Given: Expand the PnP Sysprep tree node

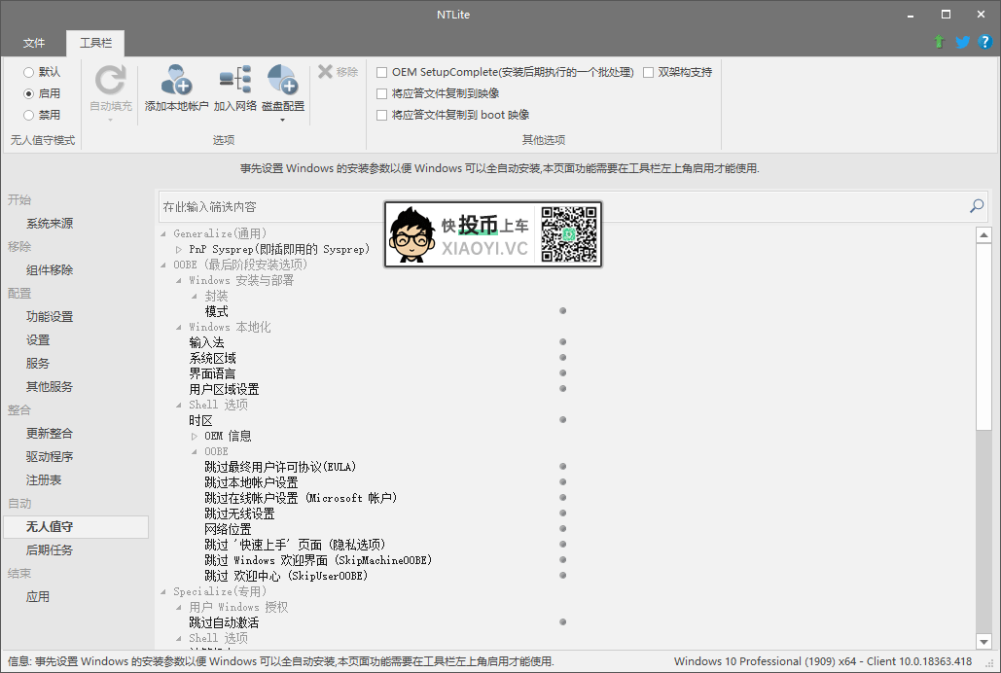Looking at the screenshot, I should pos(179,250).
